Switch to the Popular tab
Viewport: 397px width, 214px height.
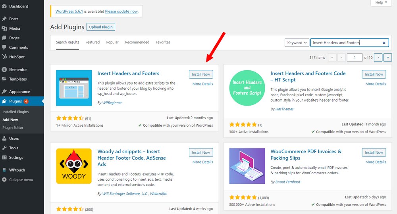pos(112,42)
